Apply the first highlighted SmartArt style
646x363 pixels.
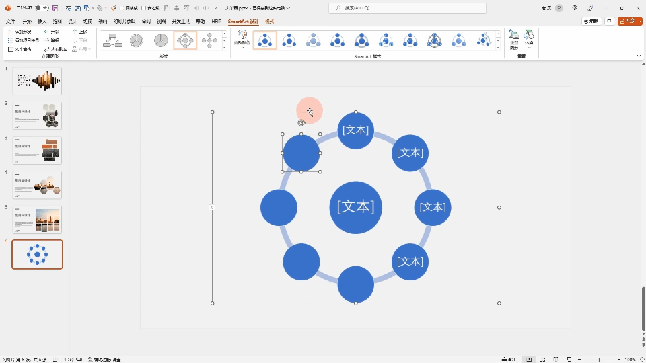[265, 40]
